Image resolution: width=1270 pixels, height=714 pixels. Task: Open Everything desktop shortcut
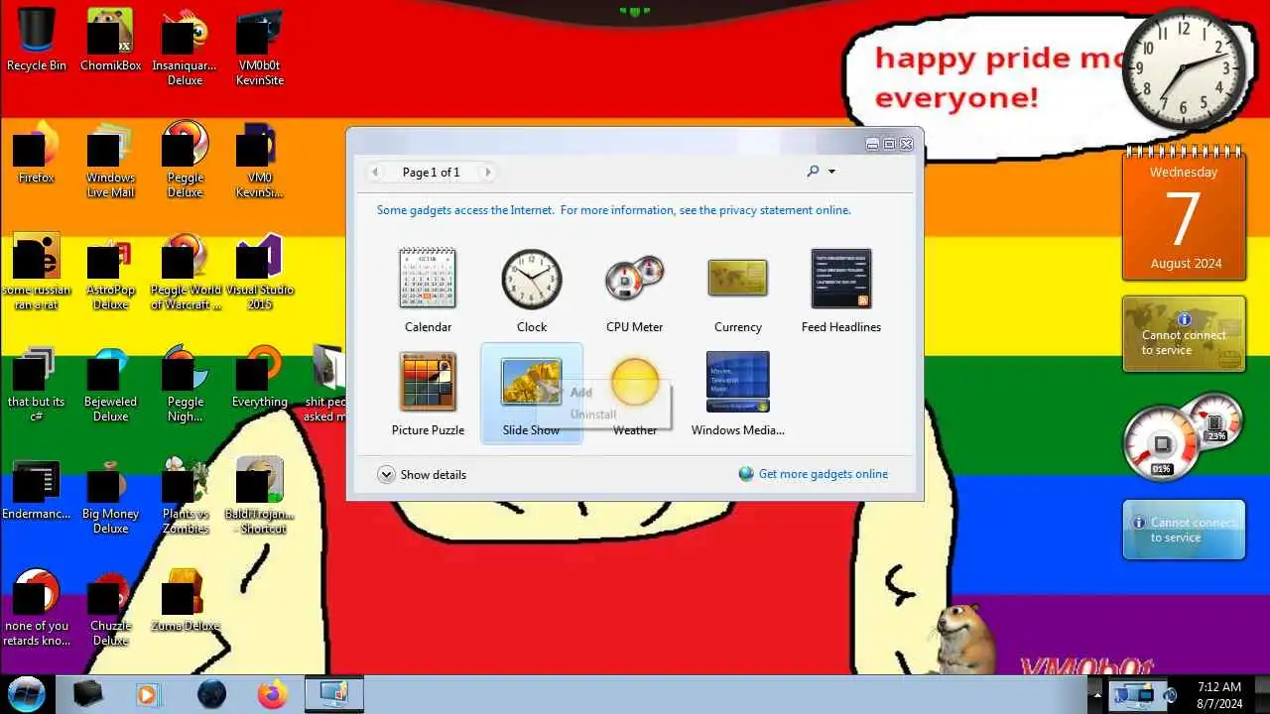[x=260, y=377]
